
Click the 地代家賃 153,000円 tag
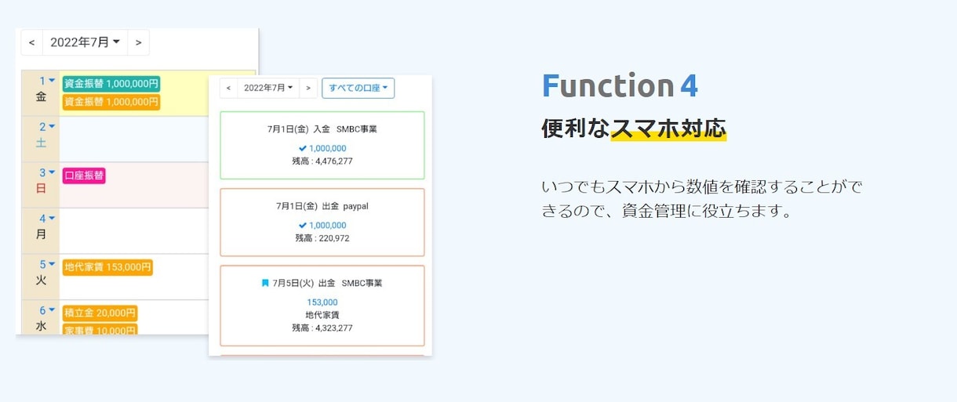(x=107, y=267)
